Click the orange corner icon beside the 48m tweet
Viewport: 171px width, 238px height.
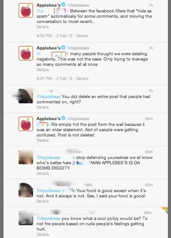tap(165, 210)
